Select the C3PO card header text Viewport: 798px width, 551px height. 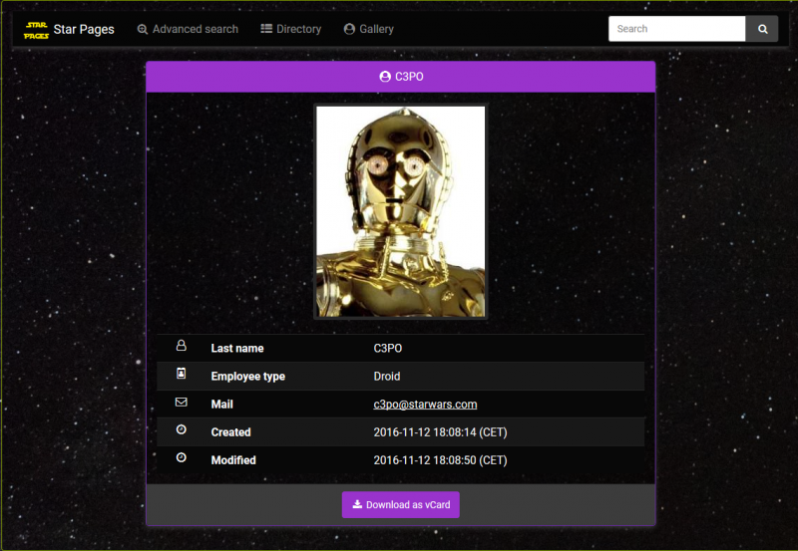click(x=409, y=77)
